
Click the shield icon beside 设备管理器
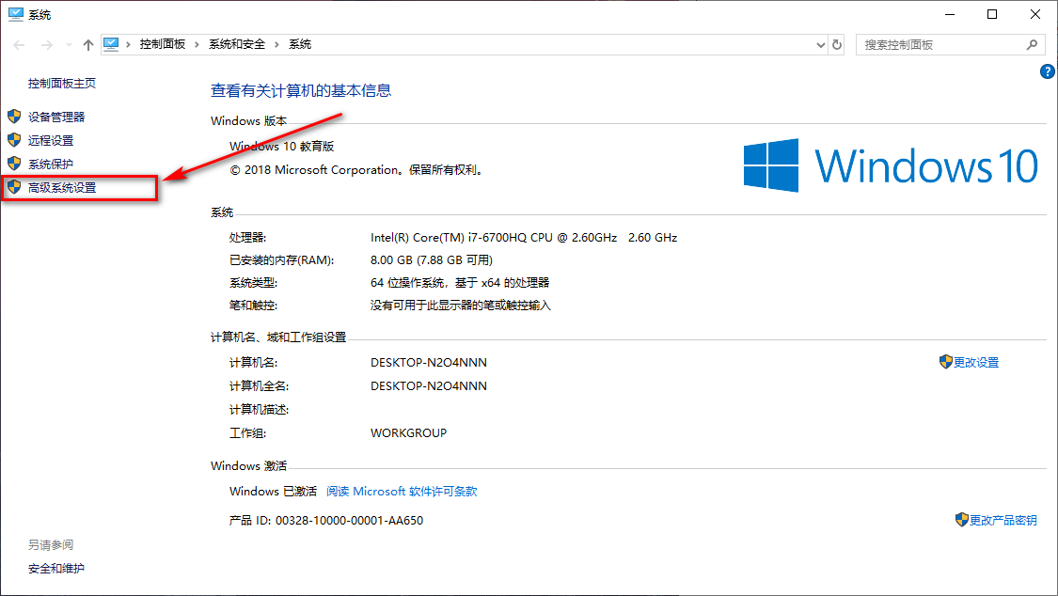click(14, 117)
